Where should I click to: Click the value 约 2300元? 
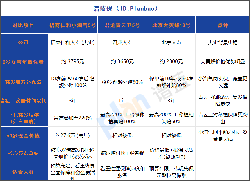(x=172, y=61)
